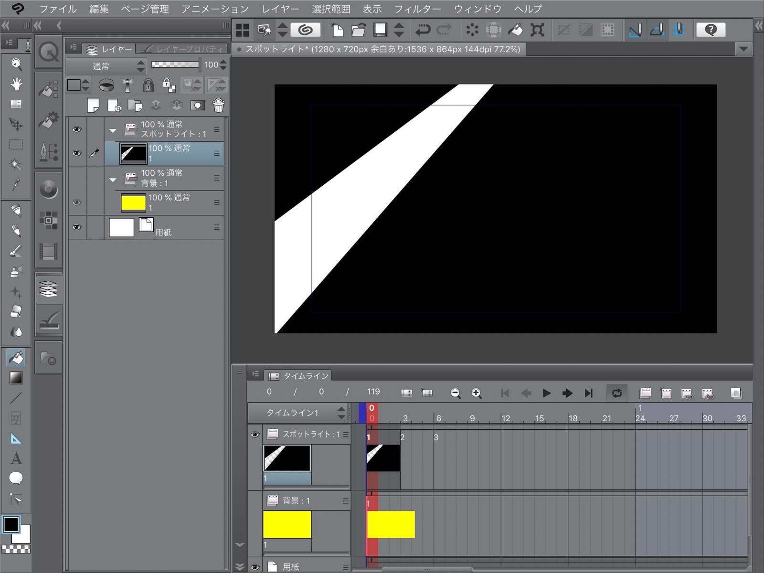
Task: Jump to the last frame
Action: point(588,393)
